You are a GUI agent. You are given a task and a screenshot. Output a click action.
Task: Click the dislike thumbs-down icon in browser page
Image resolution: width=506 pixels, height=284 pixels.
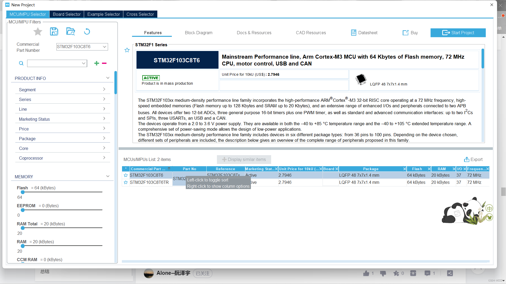[383, 273]
